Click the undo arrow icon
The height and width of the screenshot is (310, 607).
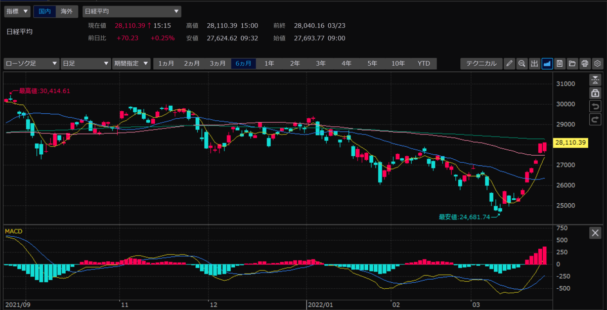[x=595, y=106]
